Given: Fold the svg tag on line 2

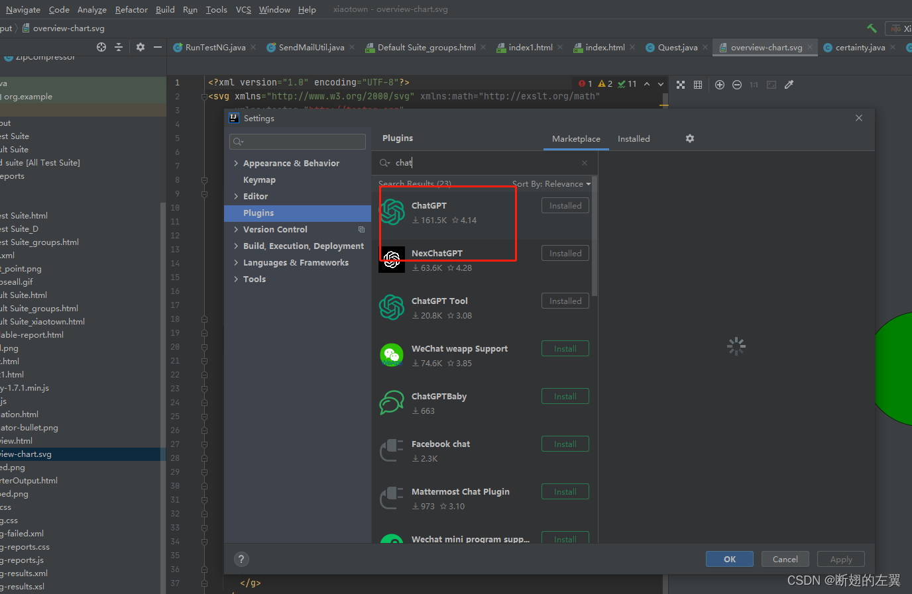Looking at the screenshot, I should coord(204,97).
